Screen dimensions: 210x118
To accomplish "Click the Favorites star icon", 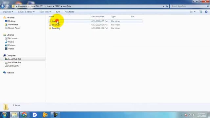I will (5, 17).
